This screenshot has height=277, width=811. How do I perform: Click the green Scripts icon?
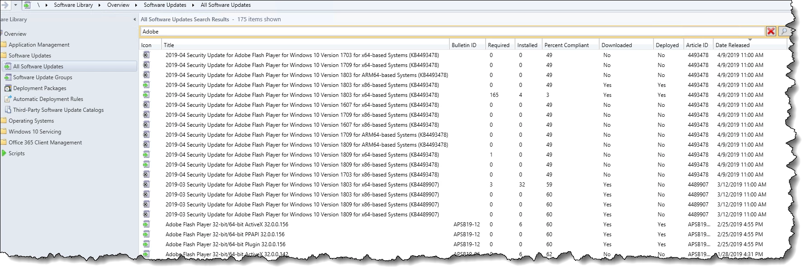(4, 153)
